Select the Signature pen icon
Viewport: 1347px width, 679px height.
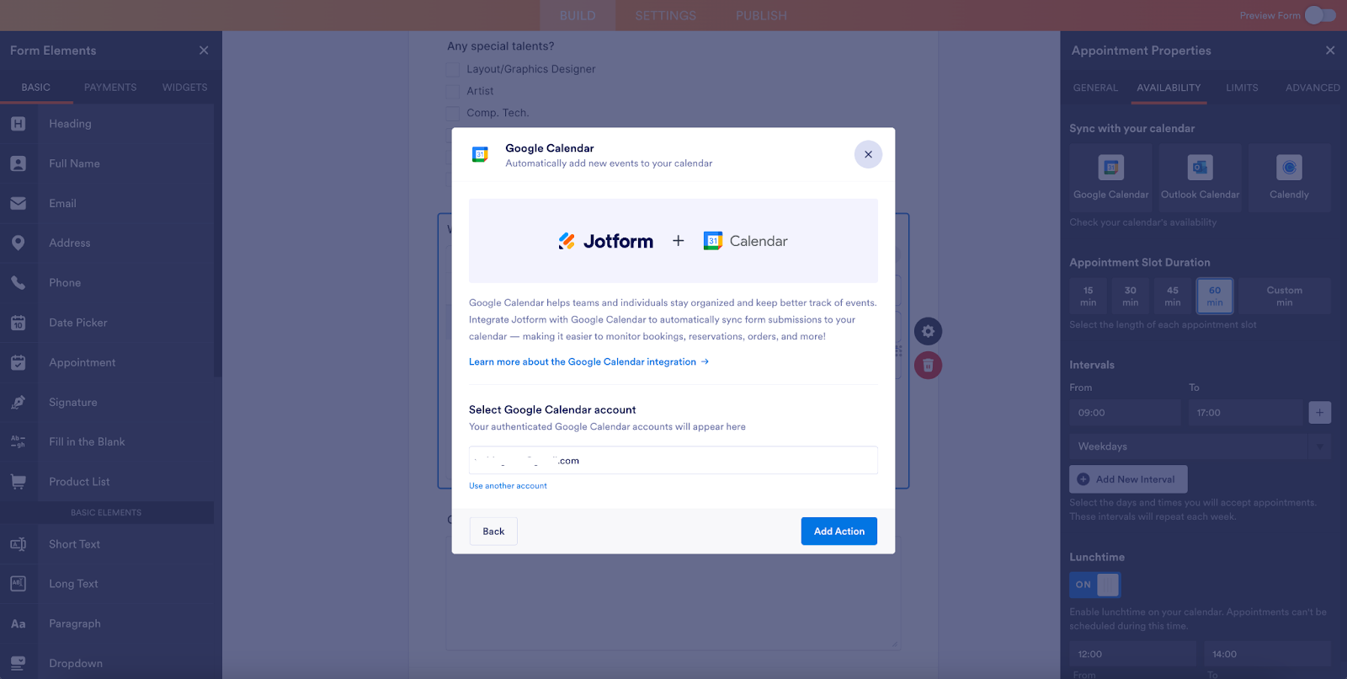tap(19, 402)
